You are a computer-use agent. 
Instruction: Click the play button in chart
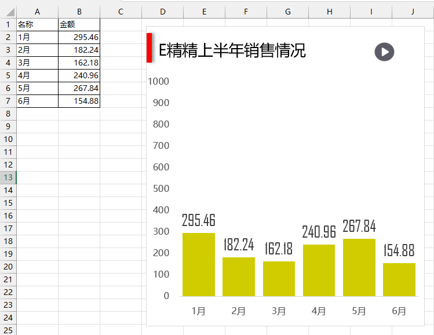[384, 52]
